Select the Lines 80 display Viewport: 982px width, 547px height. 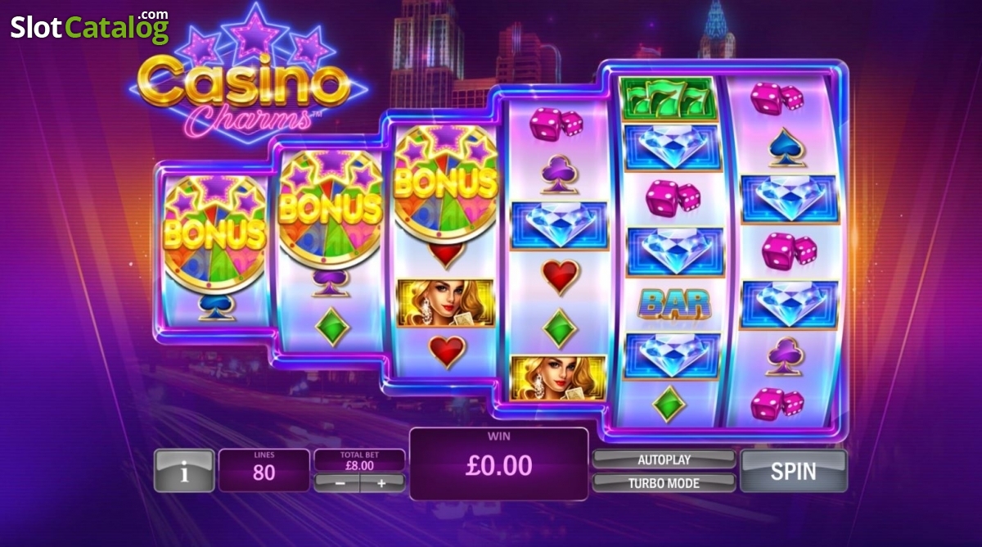click(264, 470)
